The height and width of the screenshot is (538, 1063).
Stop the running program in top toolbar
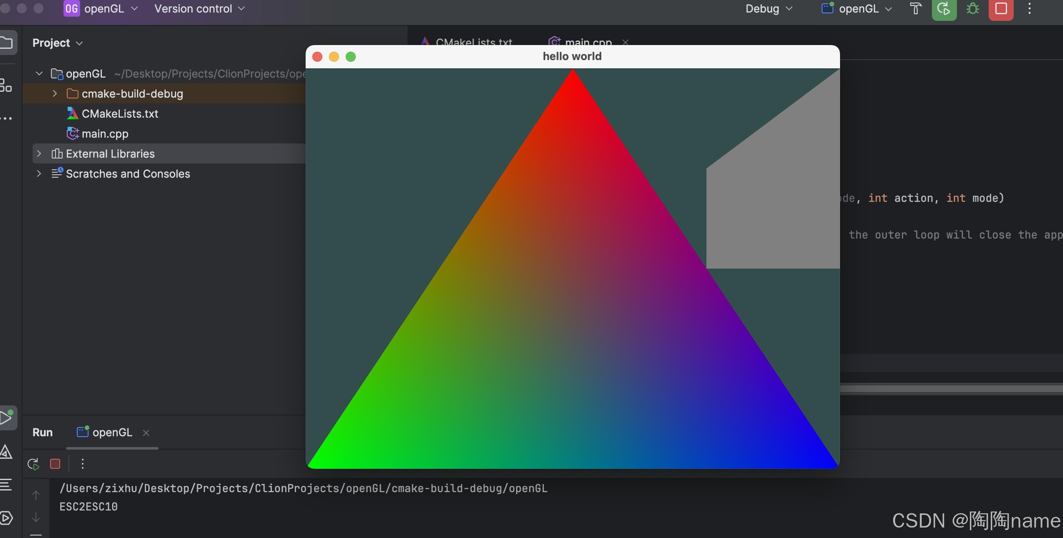click(x=1001, y=9)
